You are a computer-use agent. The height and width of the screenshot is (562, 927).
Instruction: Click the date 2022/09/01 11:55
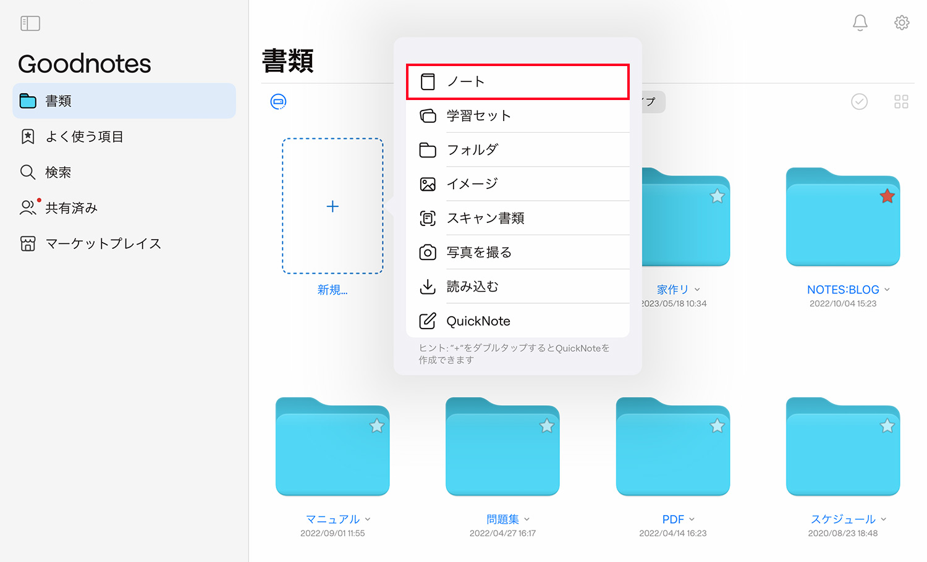click(332, 534)
